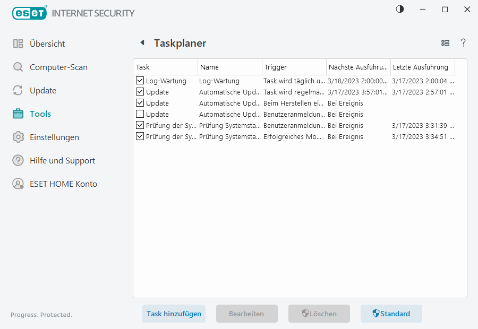Click the Standard button to reset tasks

coord(391,314)
